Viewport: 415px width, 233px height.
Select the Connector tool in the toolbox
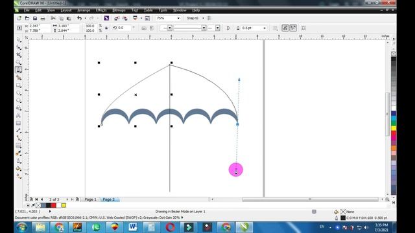[19, 138]
